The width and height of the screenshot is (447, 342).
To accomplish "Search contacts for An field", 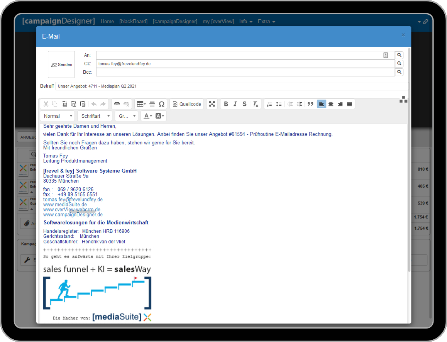I will [399, 55].
